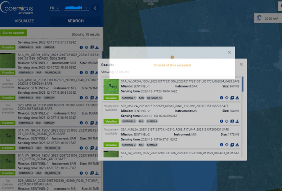Expand the user account dropdown
The height and width of the screenshot is (191, 282).
pyautogui.click(x=76, y=8)
